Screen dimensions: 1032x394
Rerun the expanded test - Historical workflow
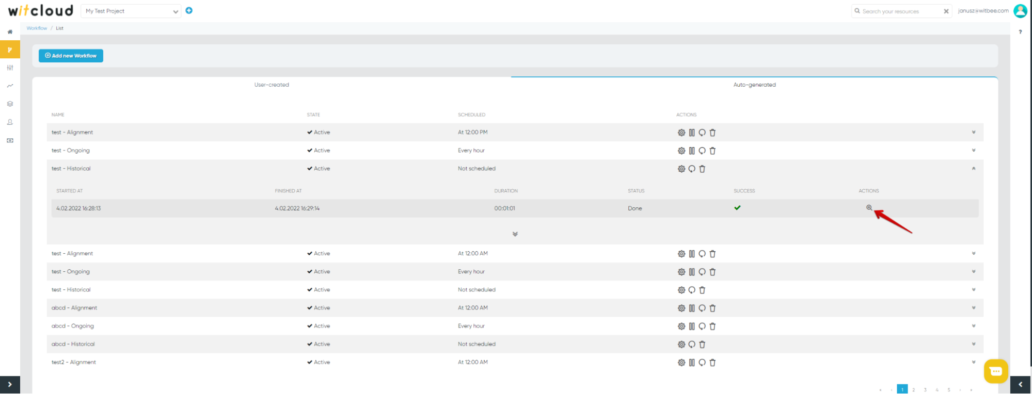692,169
